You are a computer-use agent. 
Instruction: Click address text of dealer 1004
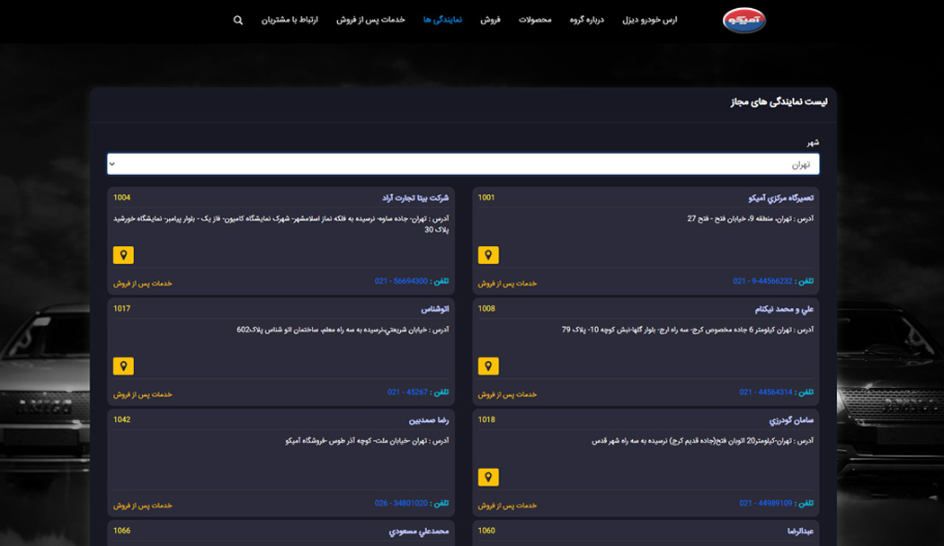click(x=281, y=225)
